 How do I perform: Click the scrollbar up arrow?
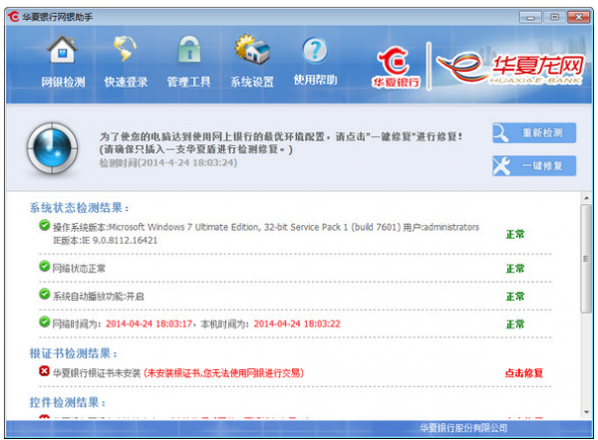click(586, 198)
